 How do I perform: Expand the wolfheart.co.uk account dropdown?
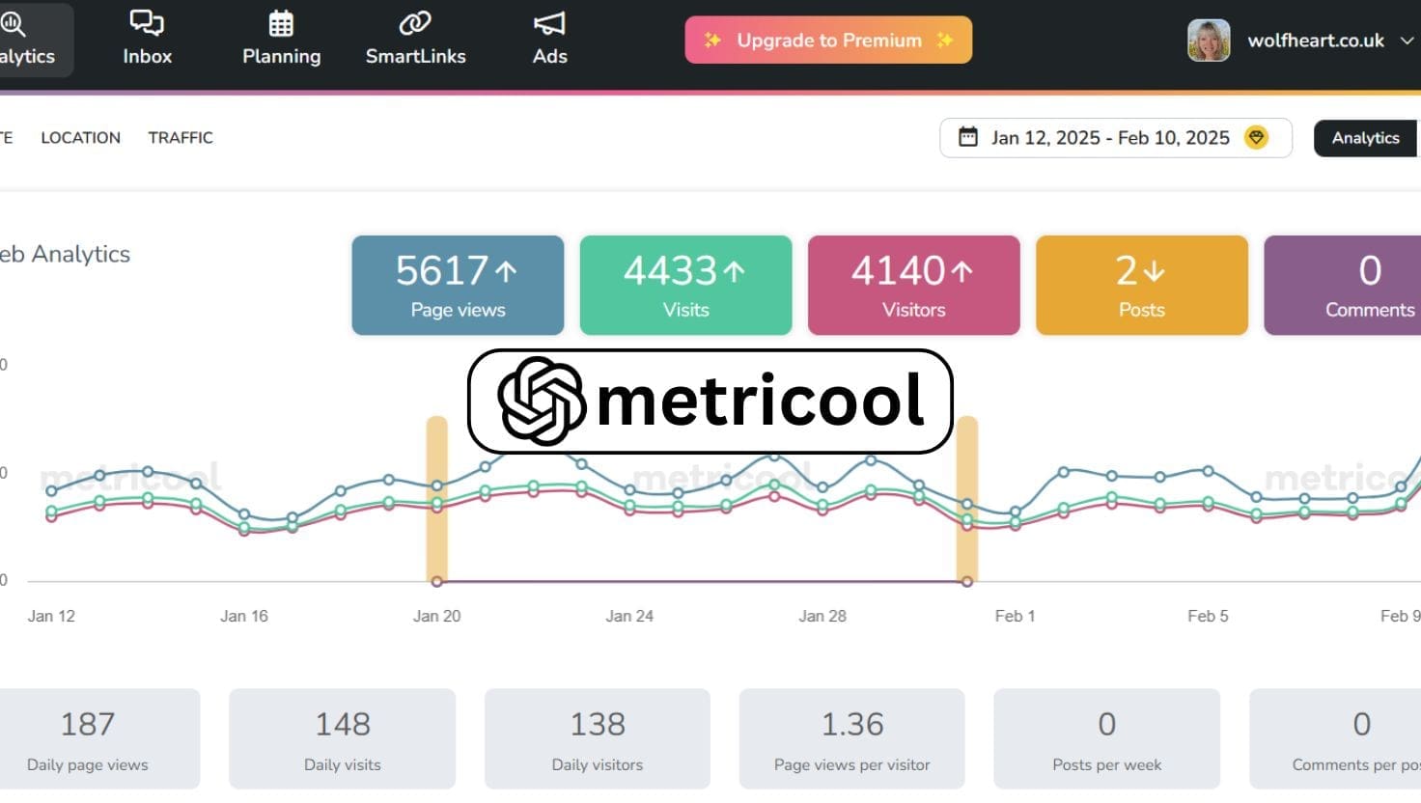coord(1407,41)
